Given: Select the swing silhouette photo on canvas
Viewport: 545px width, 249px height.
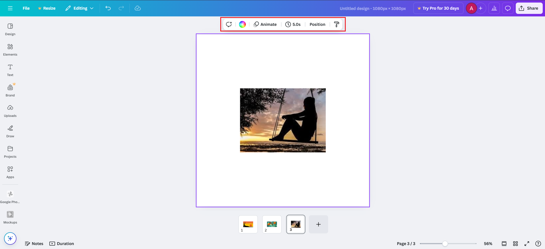Looking at the screenshot, I should pyautogui.click(x=283, y=120).
